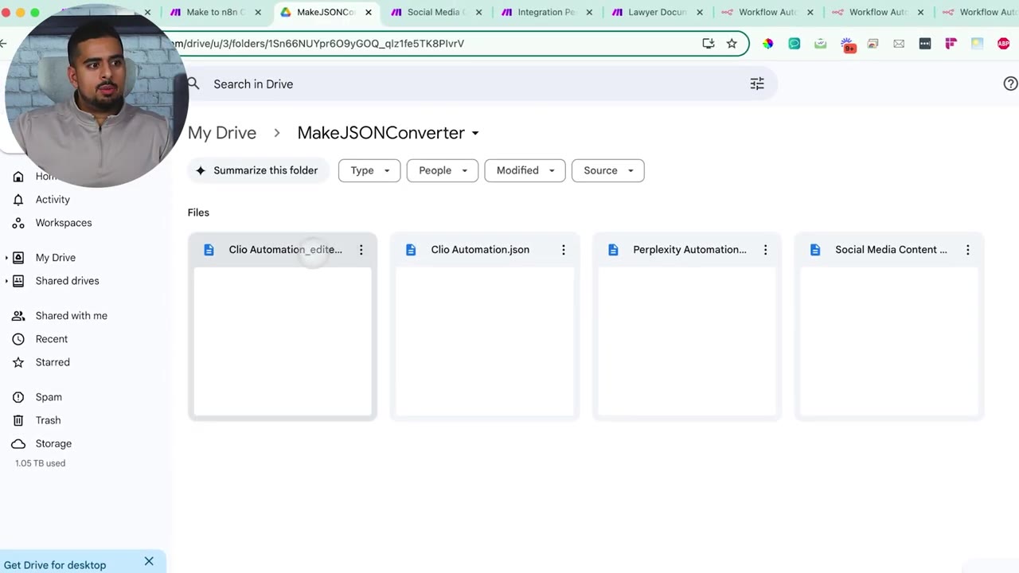Open more actions for Perplexity Automation file
1019x573 pixels.
[765, 250]
